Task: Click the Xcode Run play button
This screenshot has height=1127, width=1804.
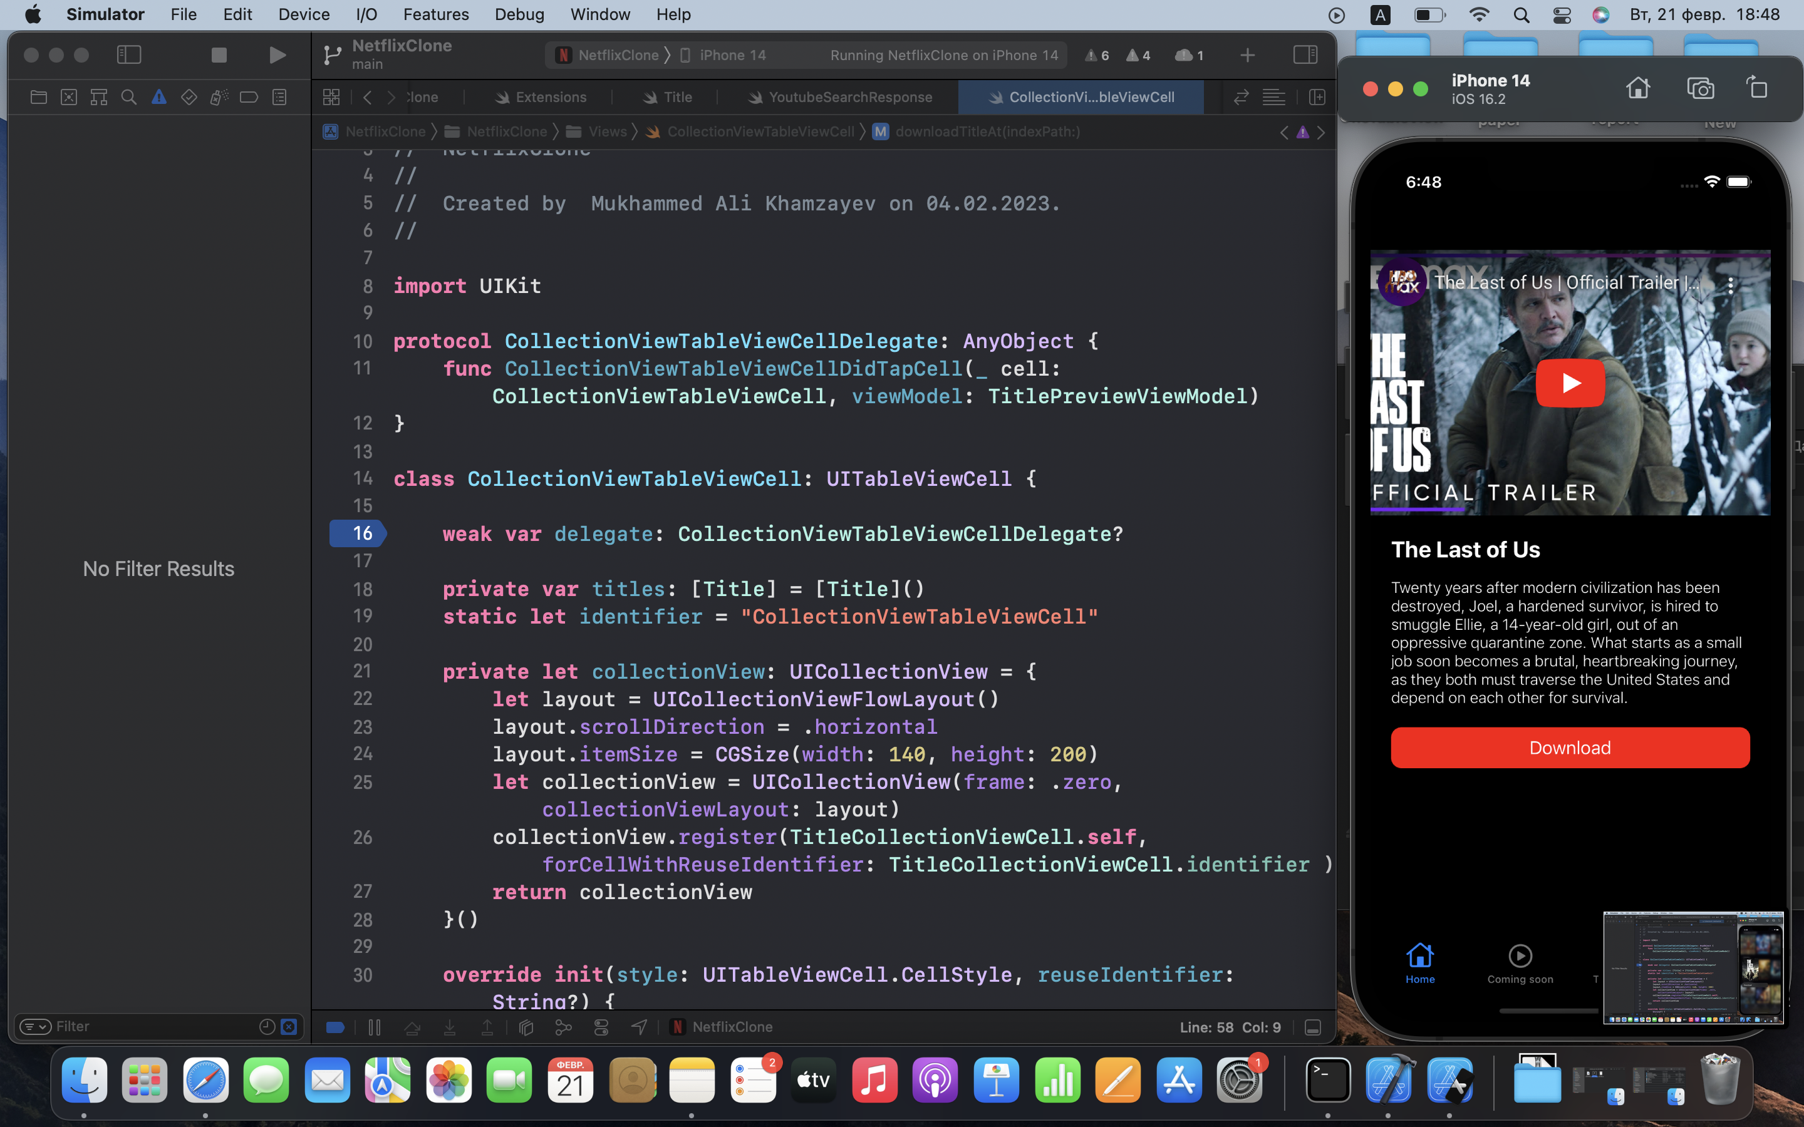Action: (x=277, y=54)
